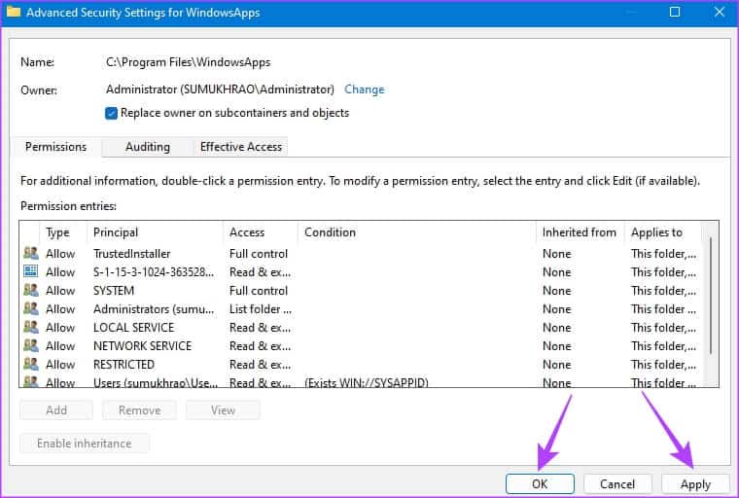Sort by the Type column header
Image resolution: width=739 pixels, height=498 pixels.
click(63, 232)
